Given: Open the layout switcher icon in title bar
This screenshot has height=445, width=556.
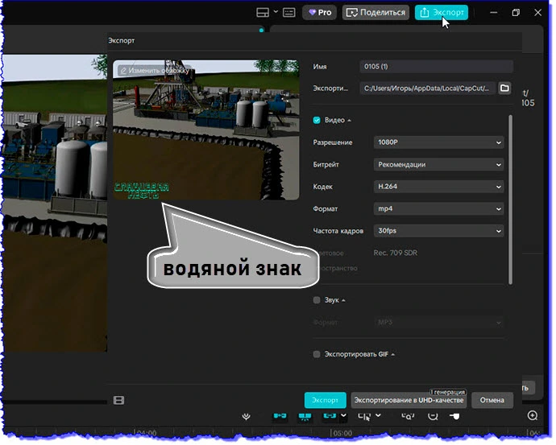Looking at the screenshot, I should [263, 13].
